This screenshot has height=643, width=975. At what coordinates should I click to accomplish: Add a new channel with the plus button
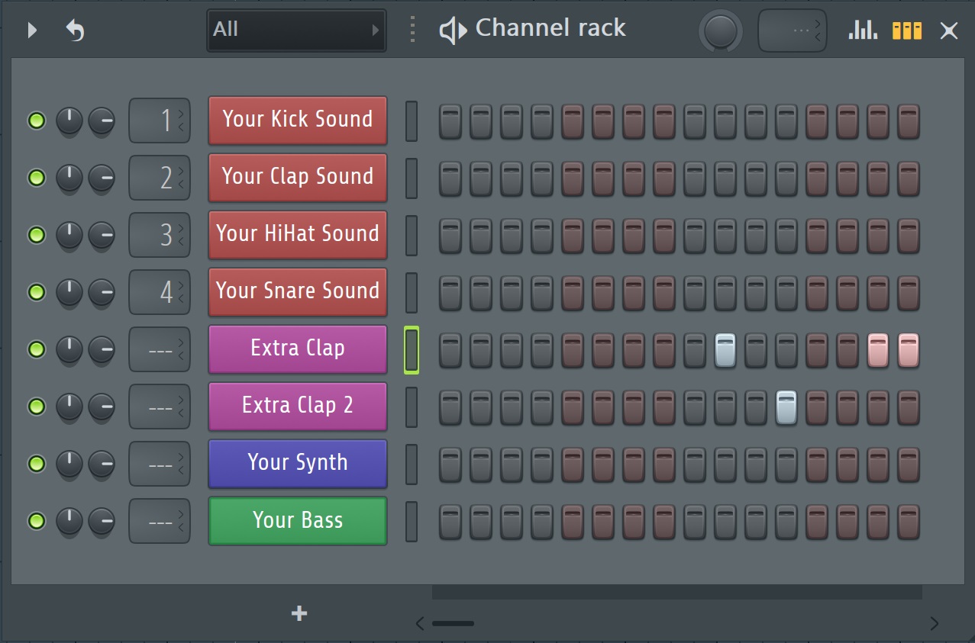pos(299,612)
